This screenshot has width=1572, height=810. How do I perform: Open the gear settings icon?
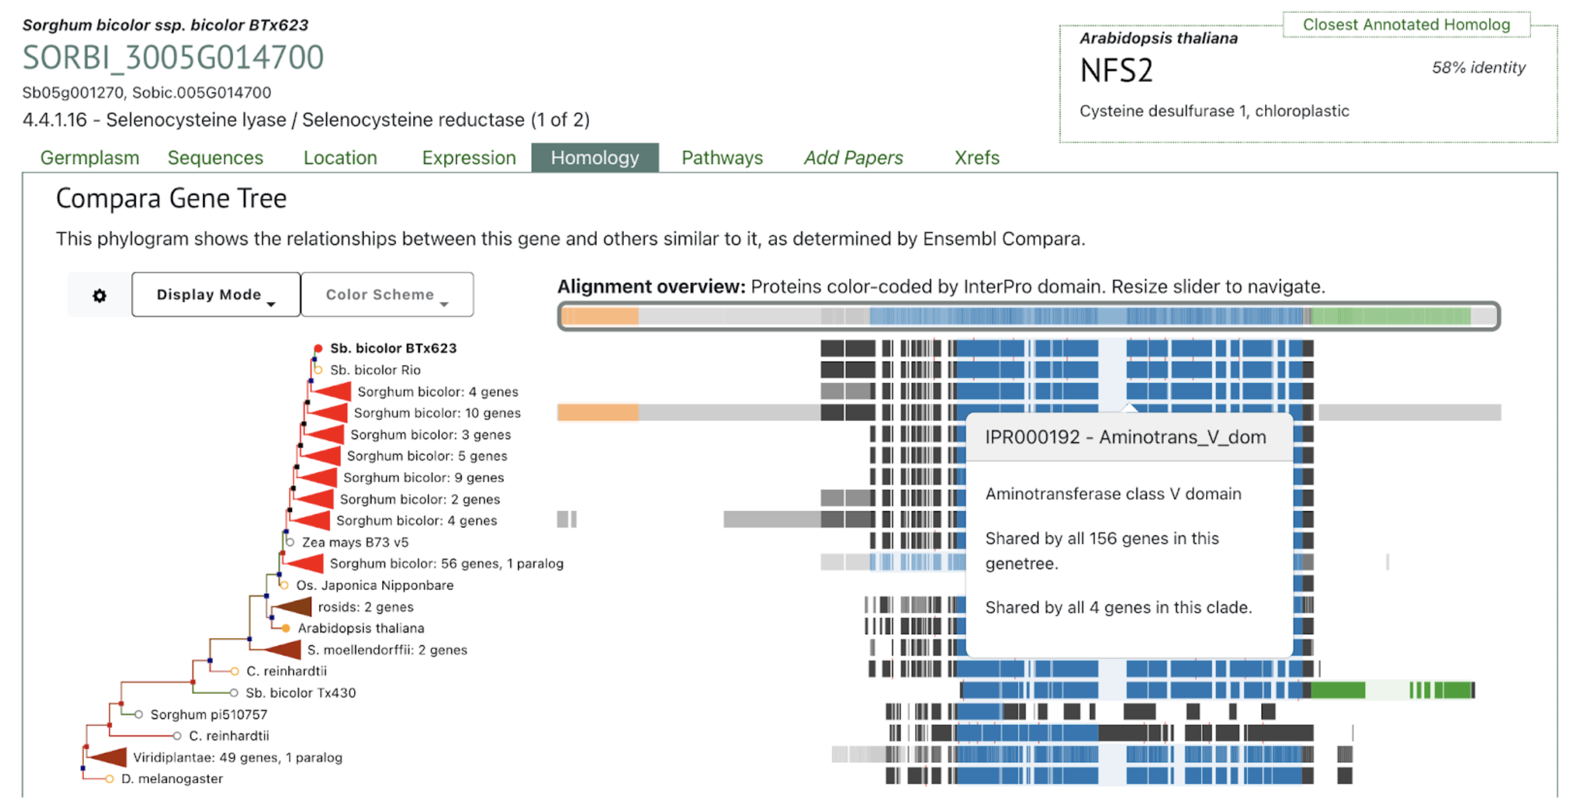pos(99,295)
